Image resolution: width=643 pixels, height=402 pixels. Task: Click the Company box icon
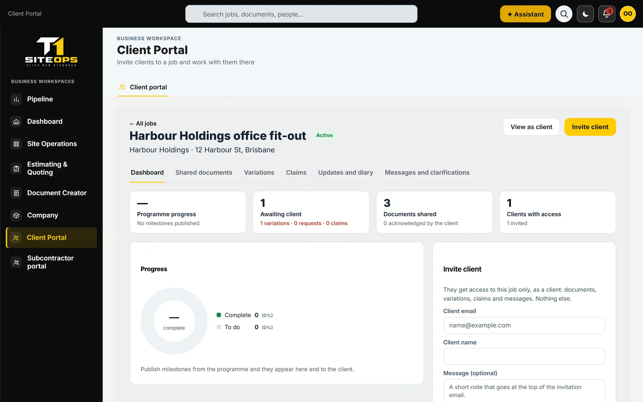tap(16, 215)
